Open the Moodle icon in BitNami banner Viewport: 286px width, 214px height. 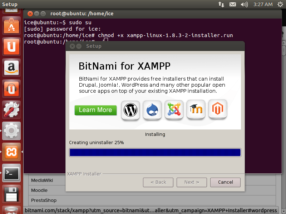tap(196, 109)
